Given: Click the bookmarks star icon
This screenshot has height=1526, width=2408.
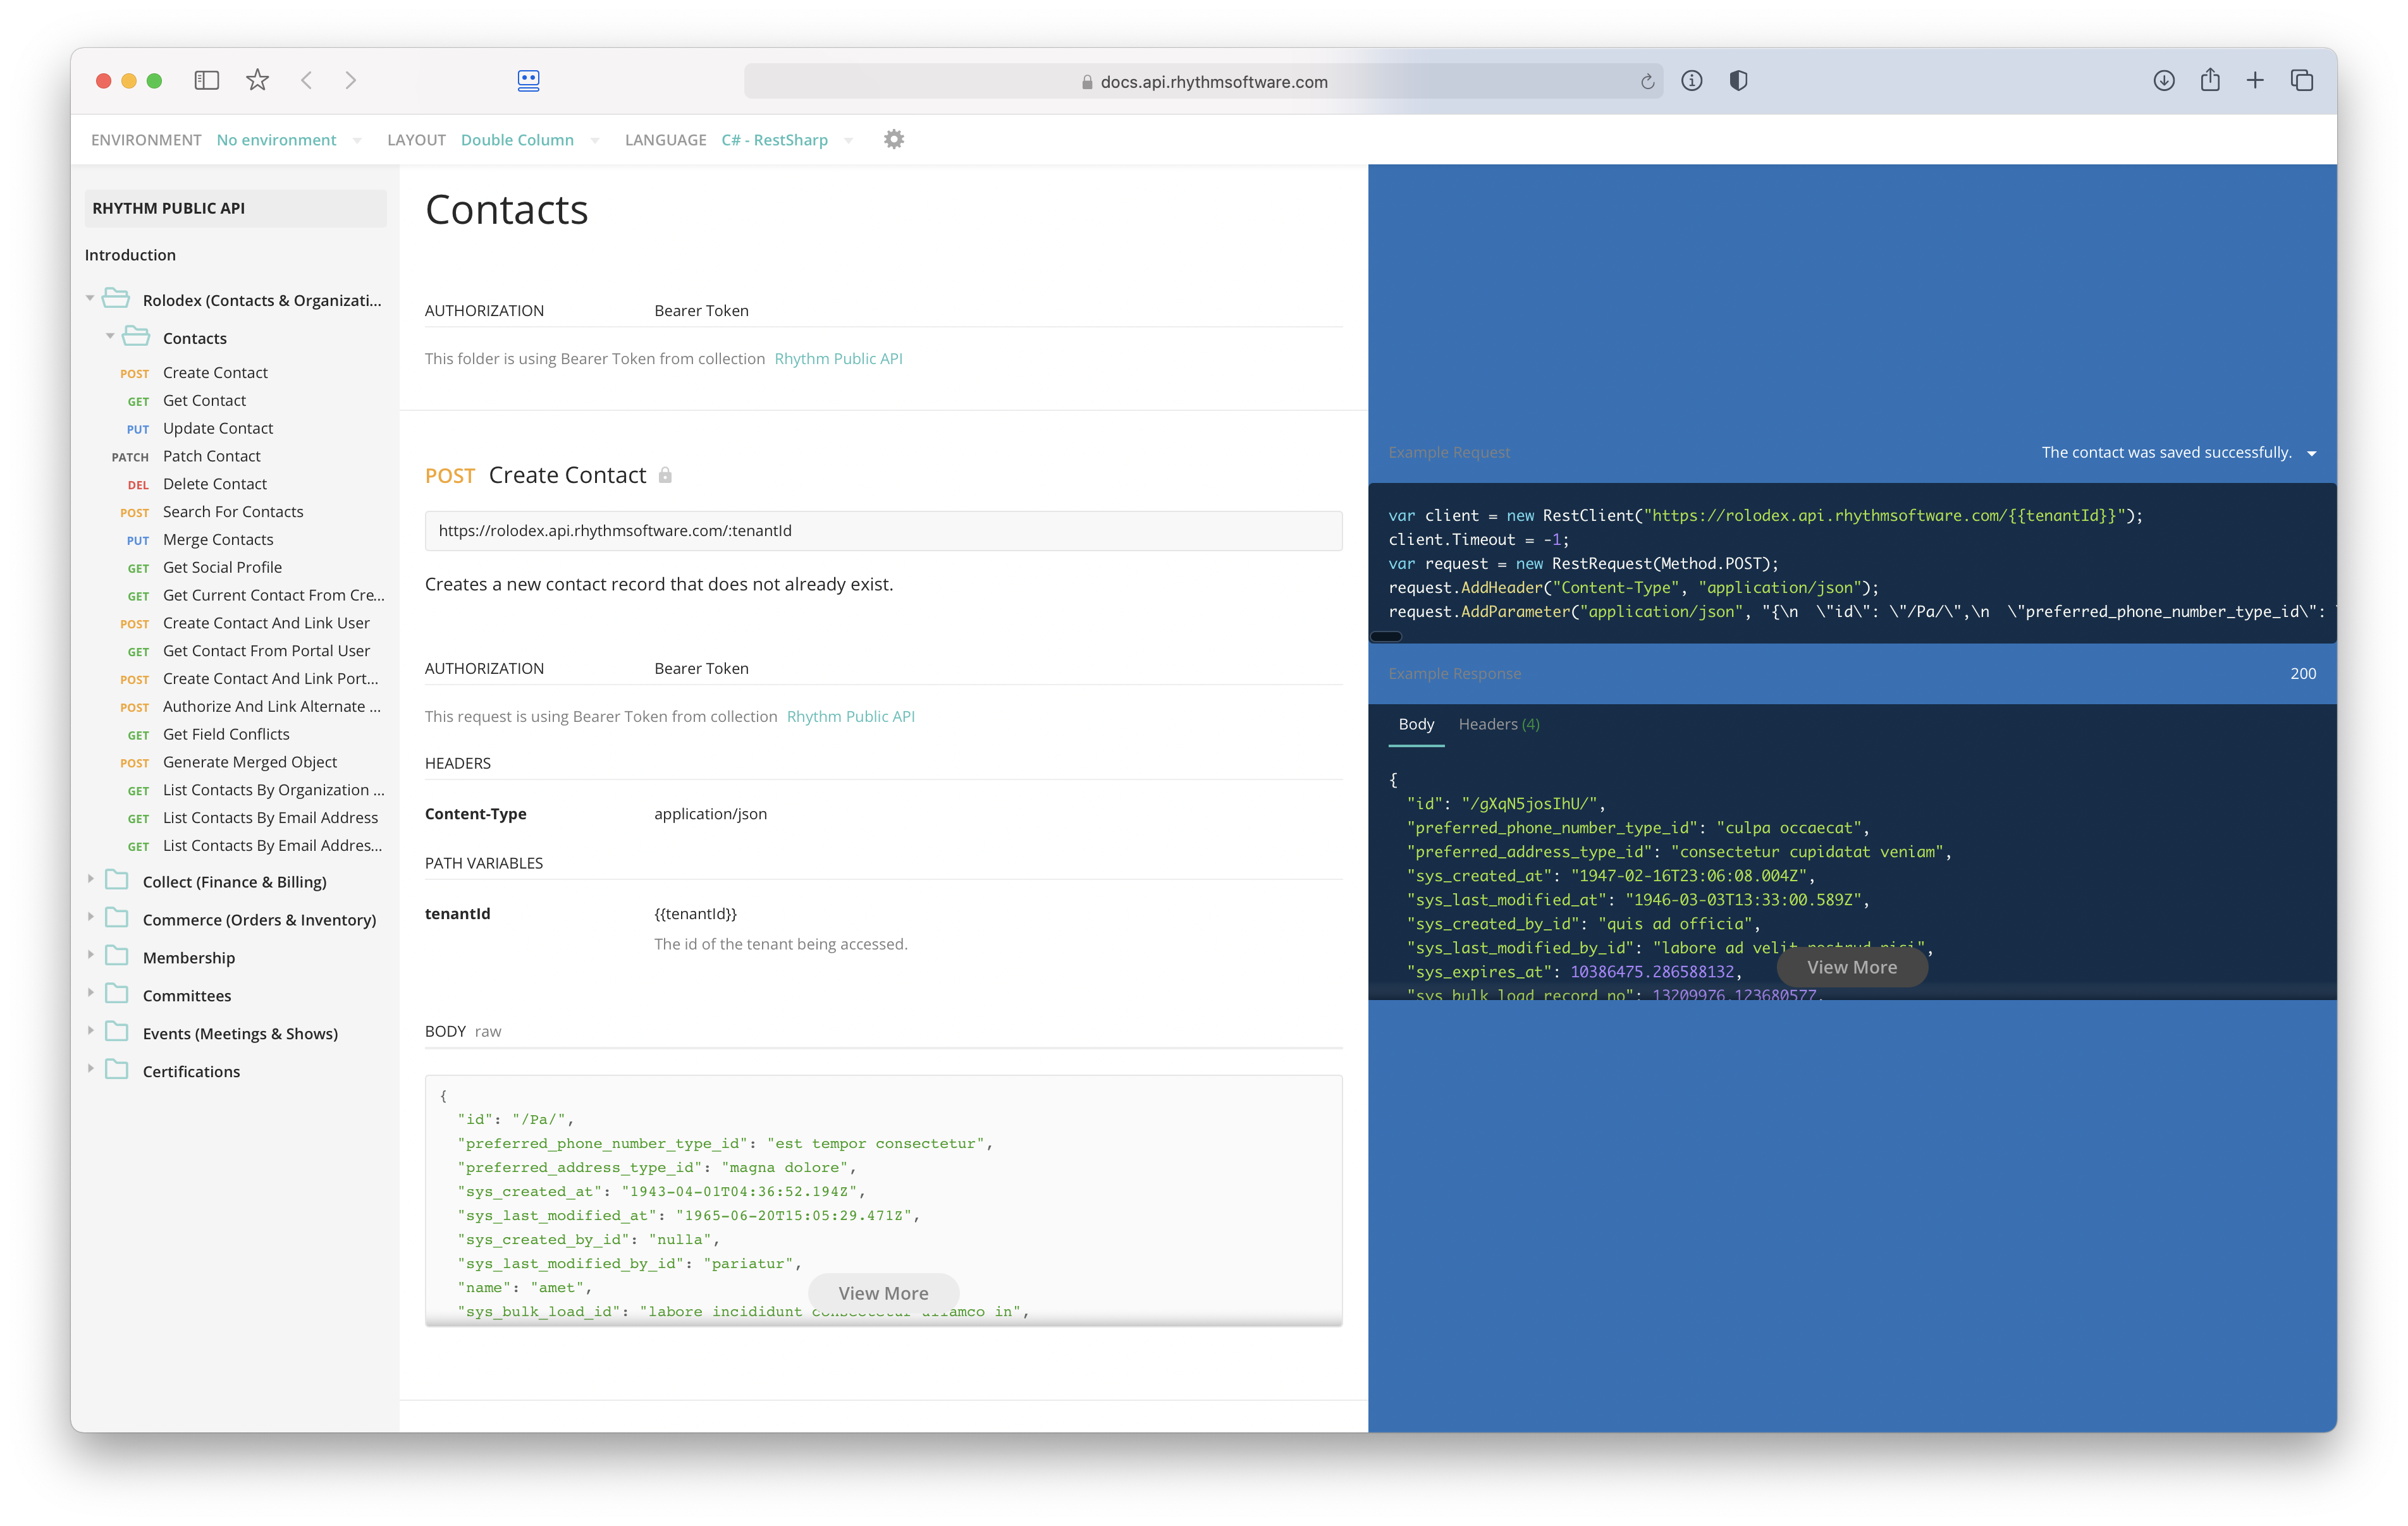Looking at the screenshot, I should pyautogui.click(x=257, y=81).
